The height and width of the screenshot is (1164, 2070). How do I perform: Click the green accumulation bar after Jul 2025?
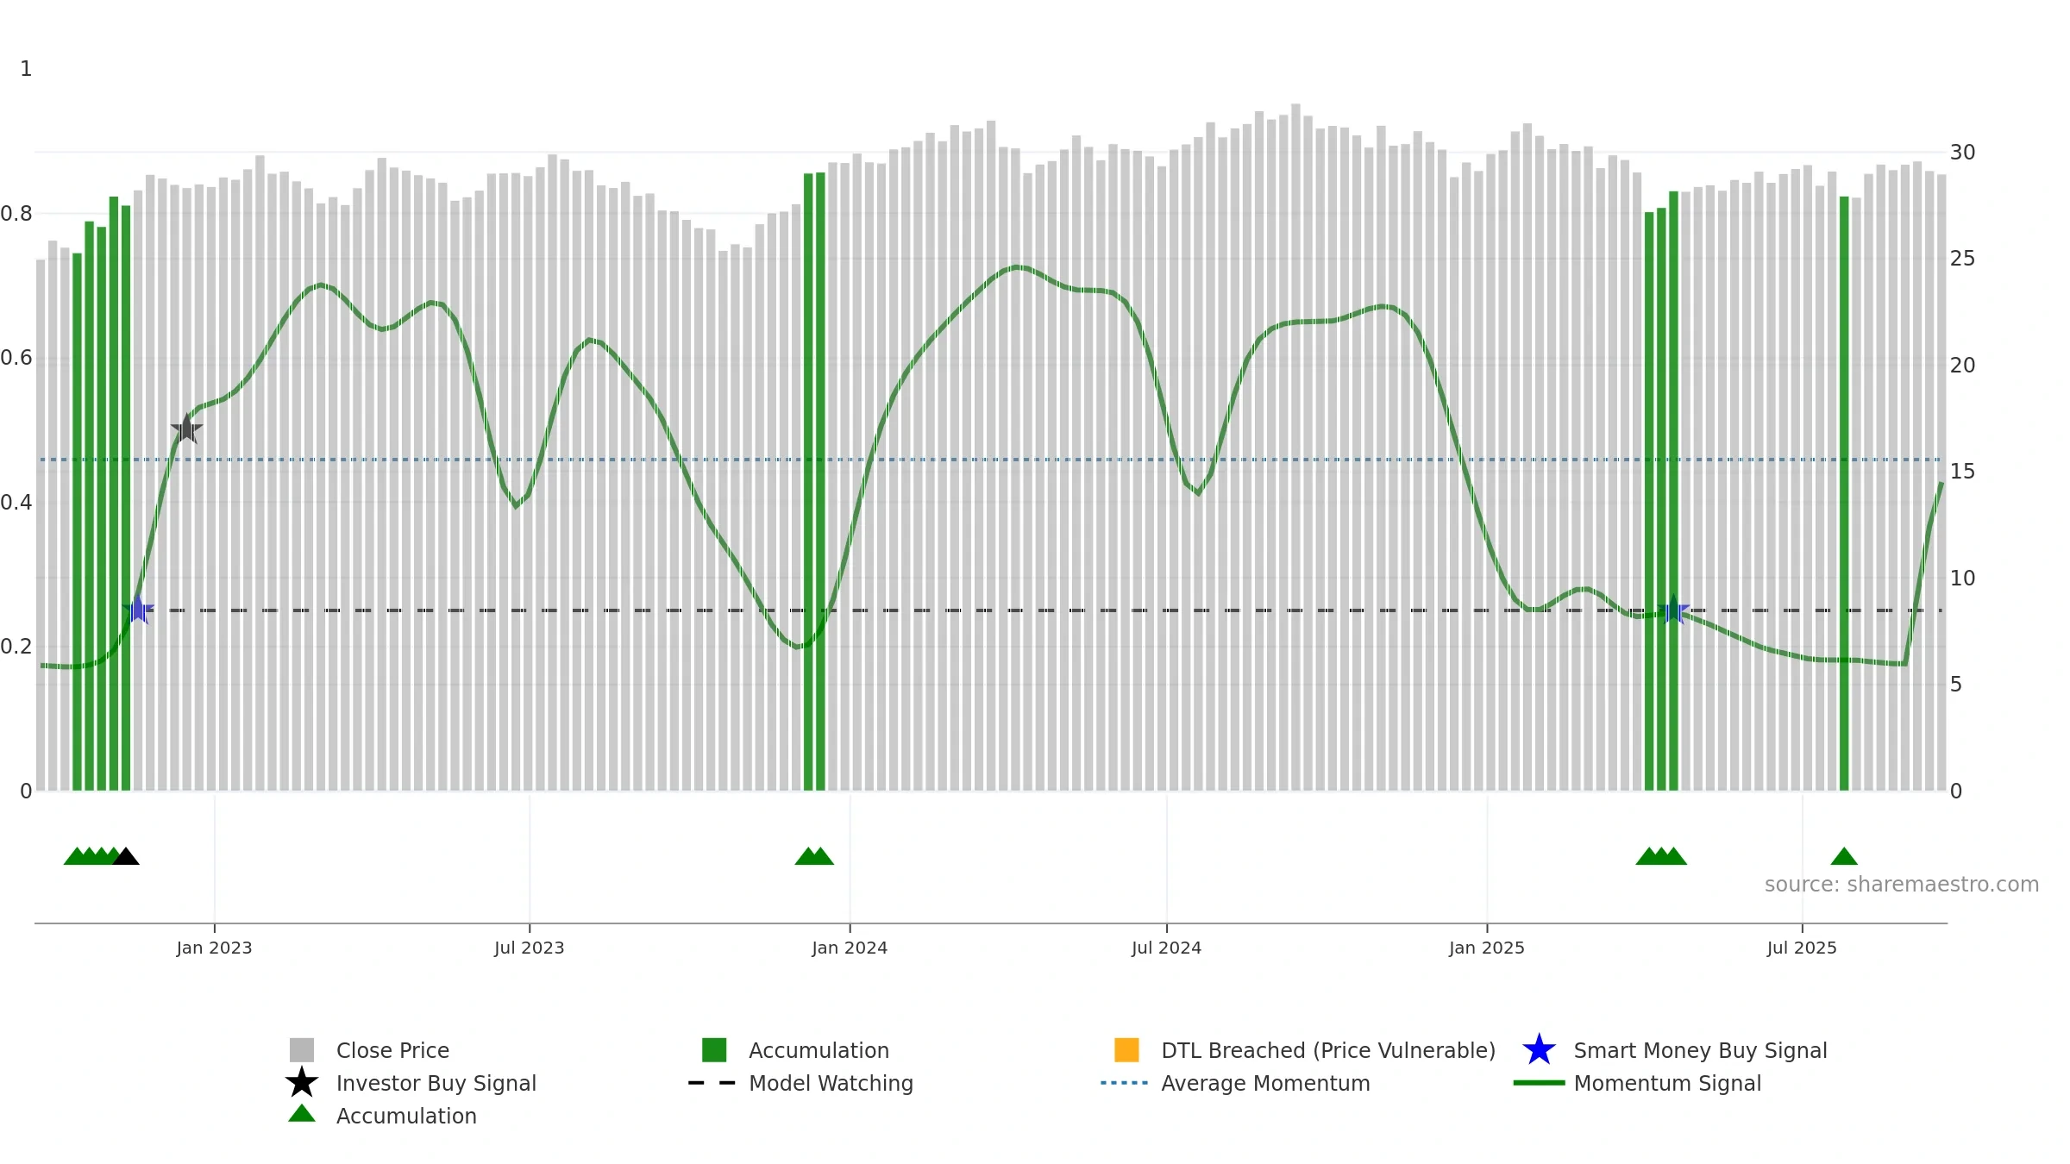click(x=1844, y=493)
